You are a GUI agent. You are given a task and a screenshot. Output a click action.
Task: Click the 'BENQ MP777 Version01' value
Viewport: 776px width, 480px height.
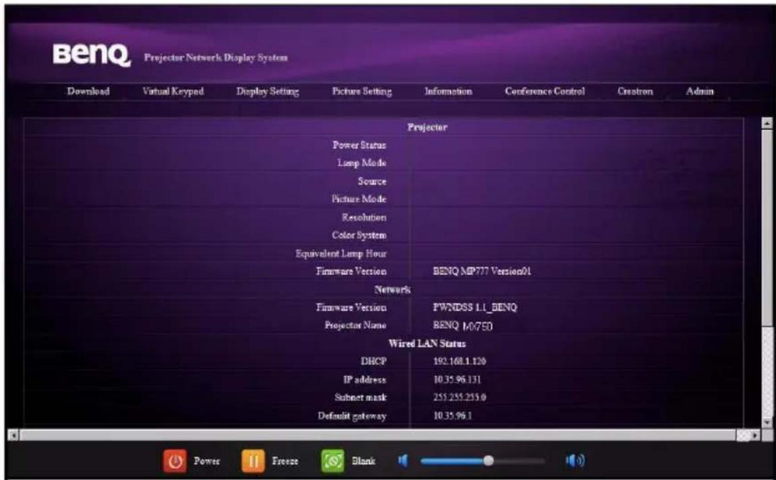482,271
